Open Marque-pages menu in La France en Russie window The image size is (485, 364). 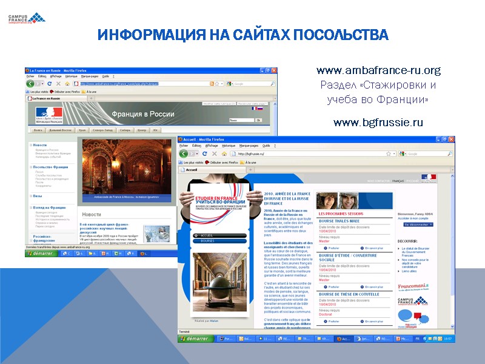90,76
